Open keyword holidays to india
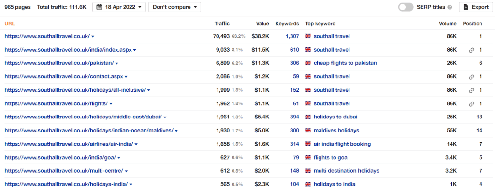Viewport: 495px width, 190px height. 335,184
